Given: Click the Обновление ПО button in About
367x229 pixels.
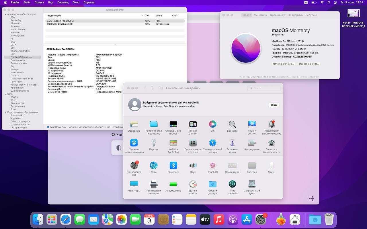Looking at the screenshot, I should point(309,64).
